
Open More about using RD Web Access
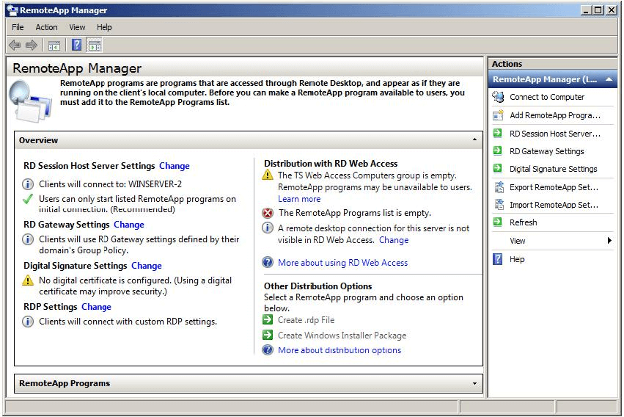(342, 263)
